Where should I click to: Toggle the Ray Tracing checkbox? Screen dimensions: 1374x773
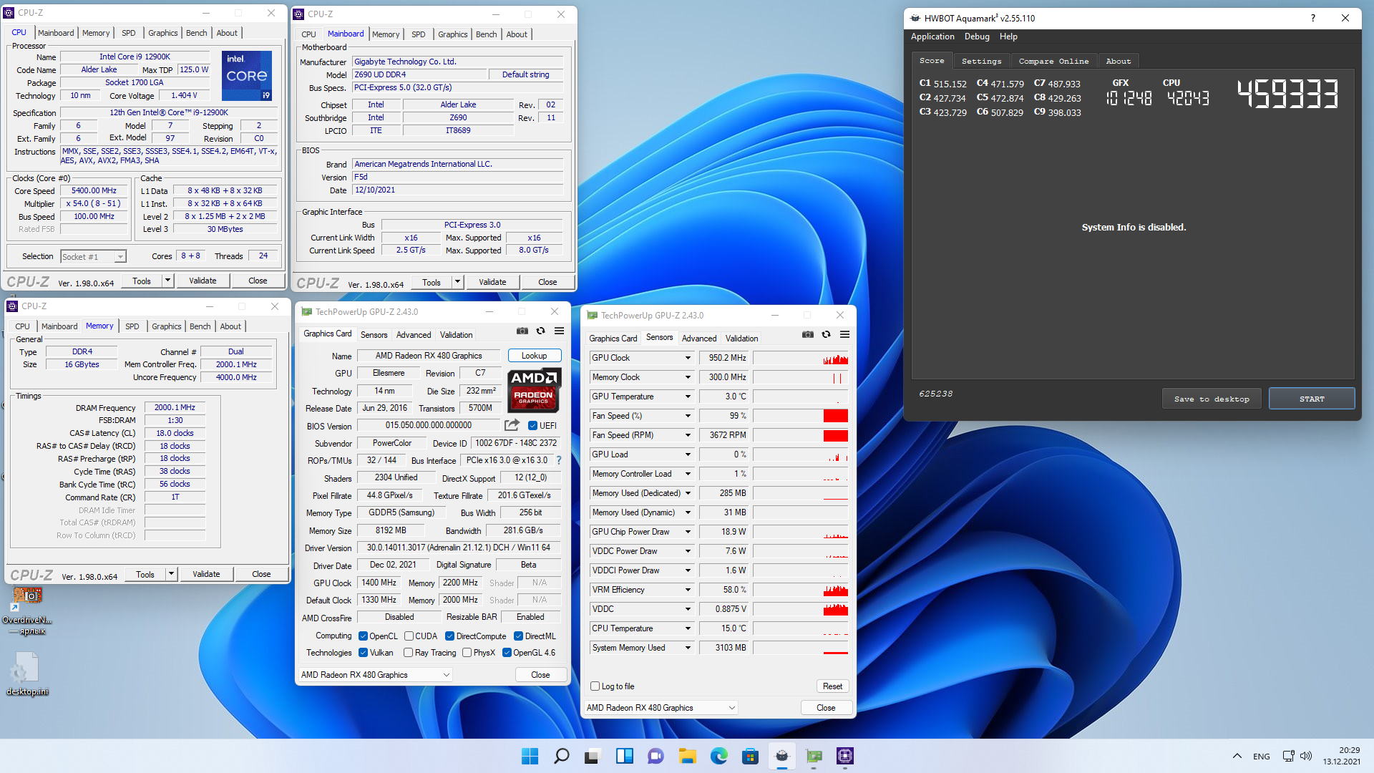point(408,652)
